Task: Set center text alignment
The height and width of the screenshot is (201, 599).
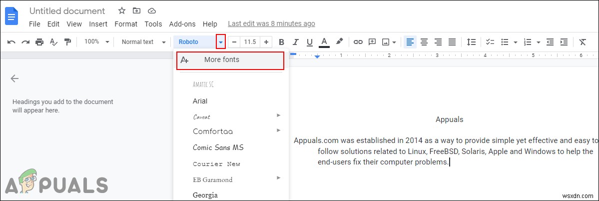Action: [x=424, y=42]
